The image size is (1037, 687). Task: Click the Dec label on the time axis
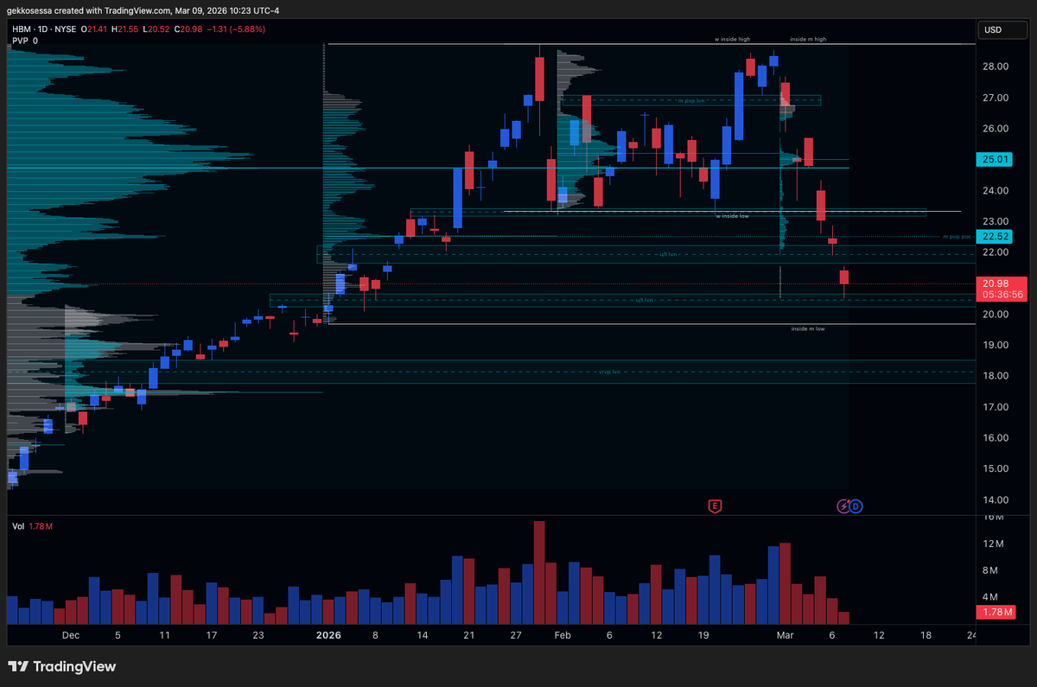(x=71, y=635)
